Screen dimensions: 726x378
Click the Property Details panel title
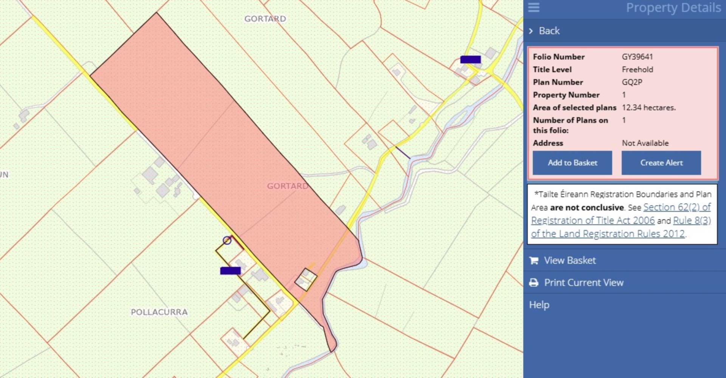tap(673, 8)
